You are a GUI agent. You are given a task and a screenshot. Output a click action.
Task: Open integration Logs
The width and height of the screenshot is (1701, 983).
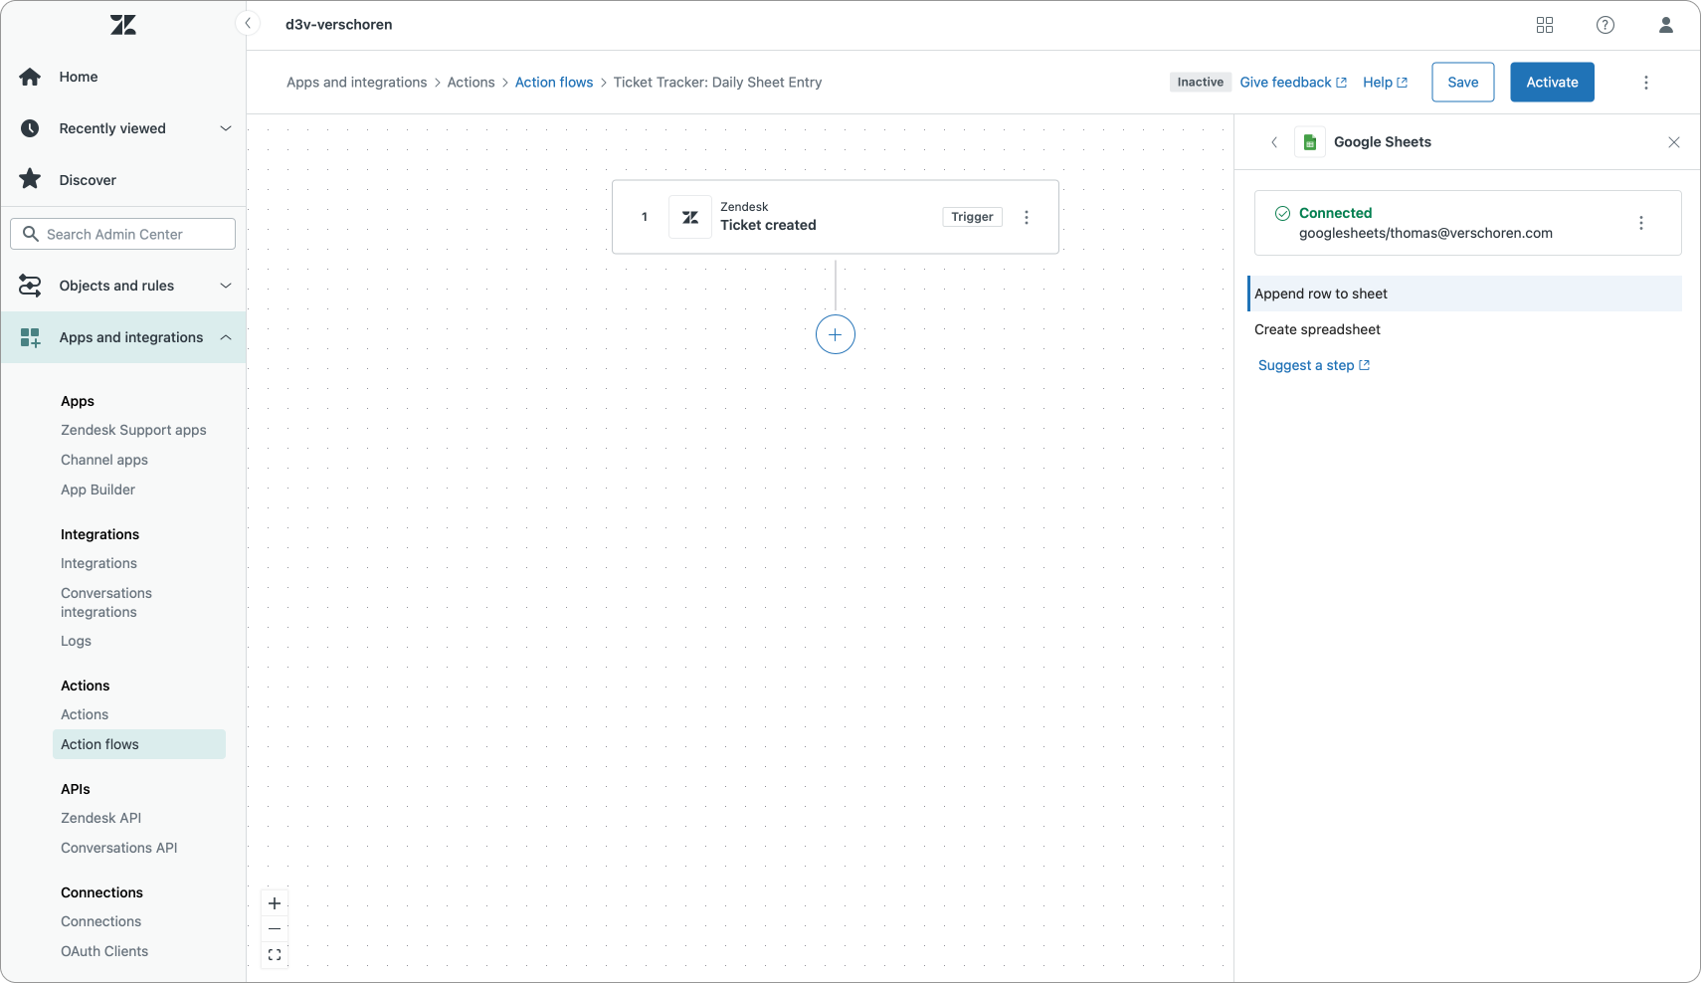(76, 641)
